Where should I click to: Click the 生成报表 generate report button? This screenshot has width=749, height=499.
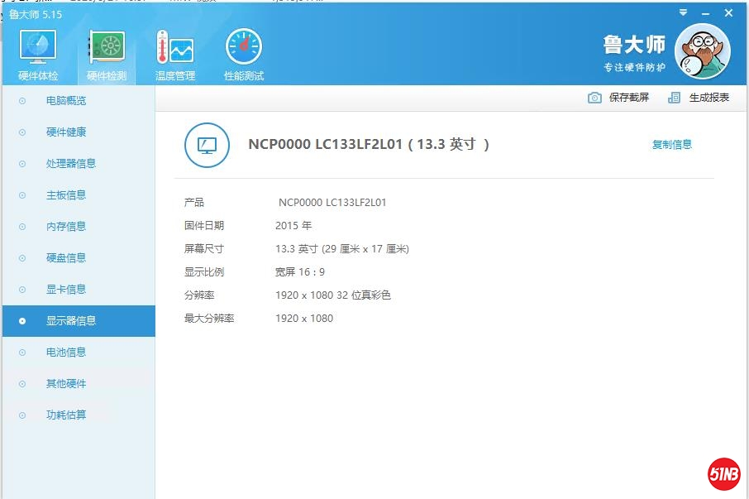point(699,98)
